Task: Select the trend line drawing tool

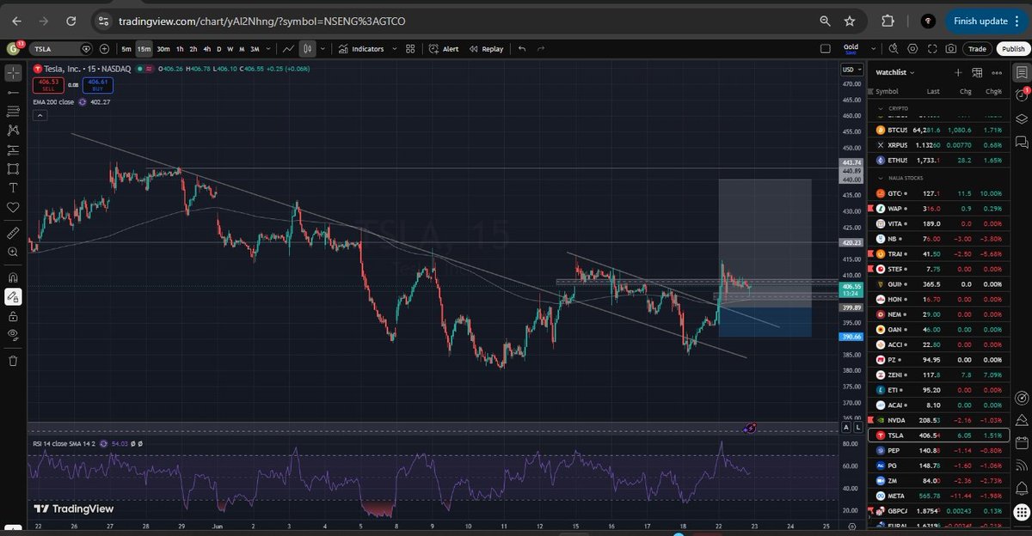Action: click(13, 91)
